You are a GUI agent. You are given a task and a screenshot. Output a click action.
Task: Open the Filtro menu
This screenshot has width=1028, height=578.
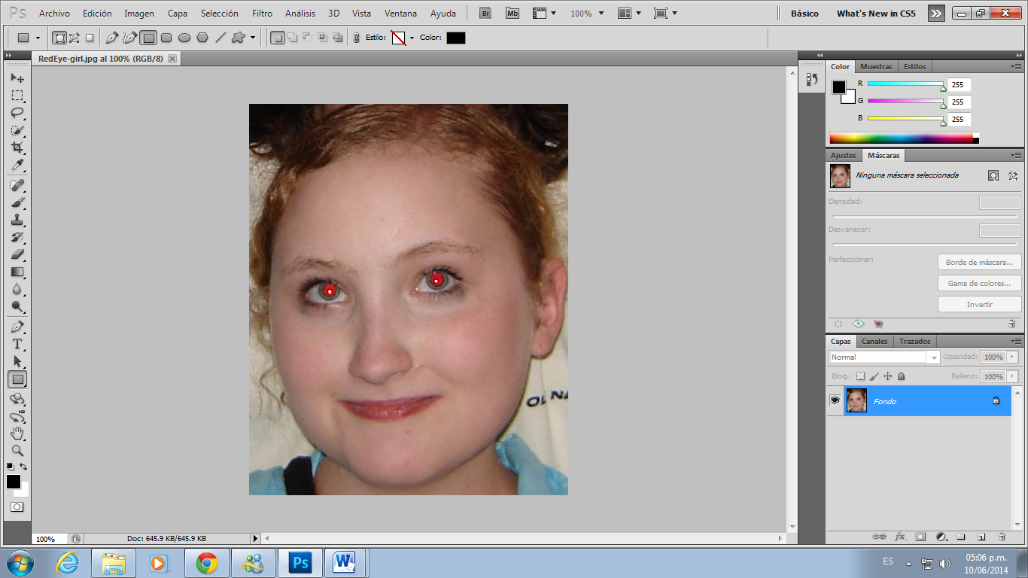point(262,14)
